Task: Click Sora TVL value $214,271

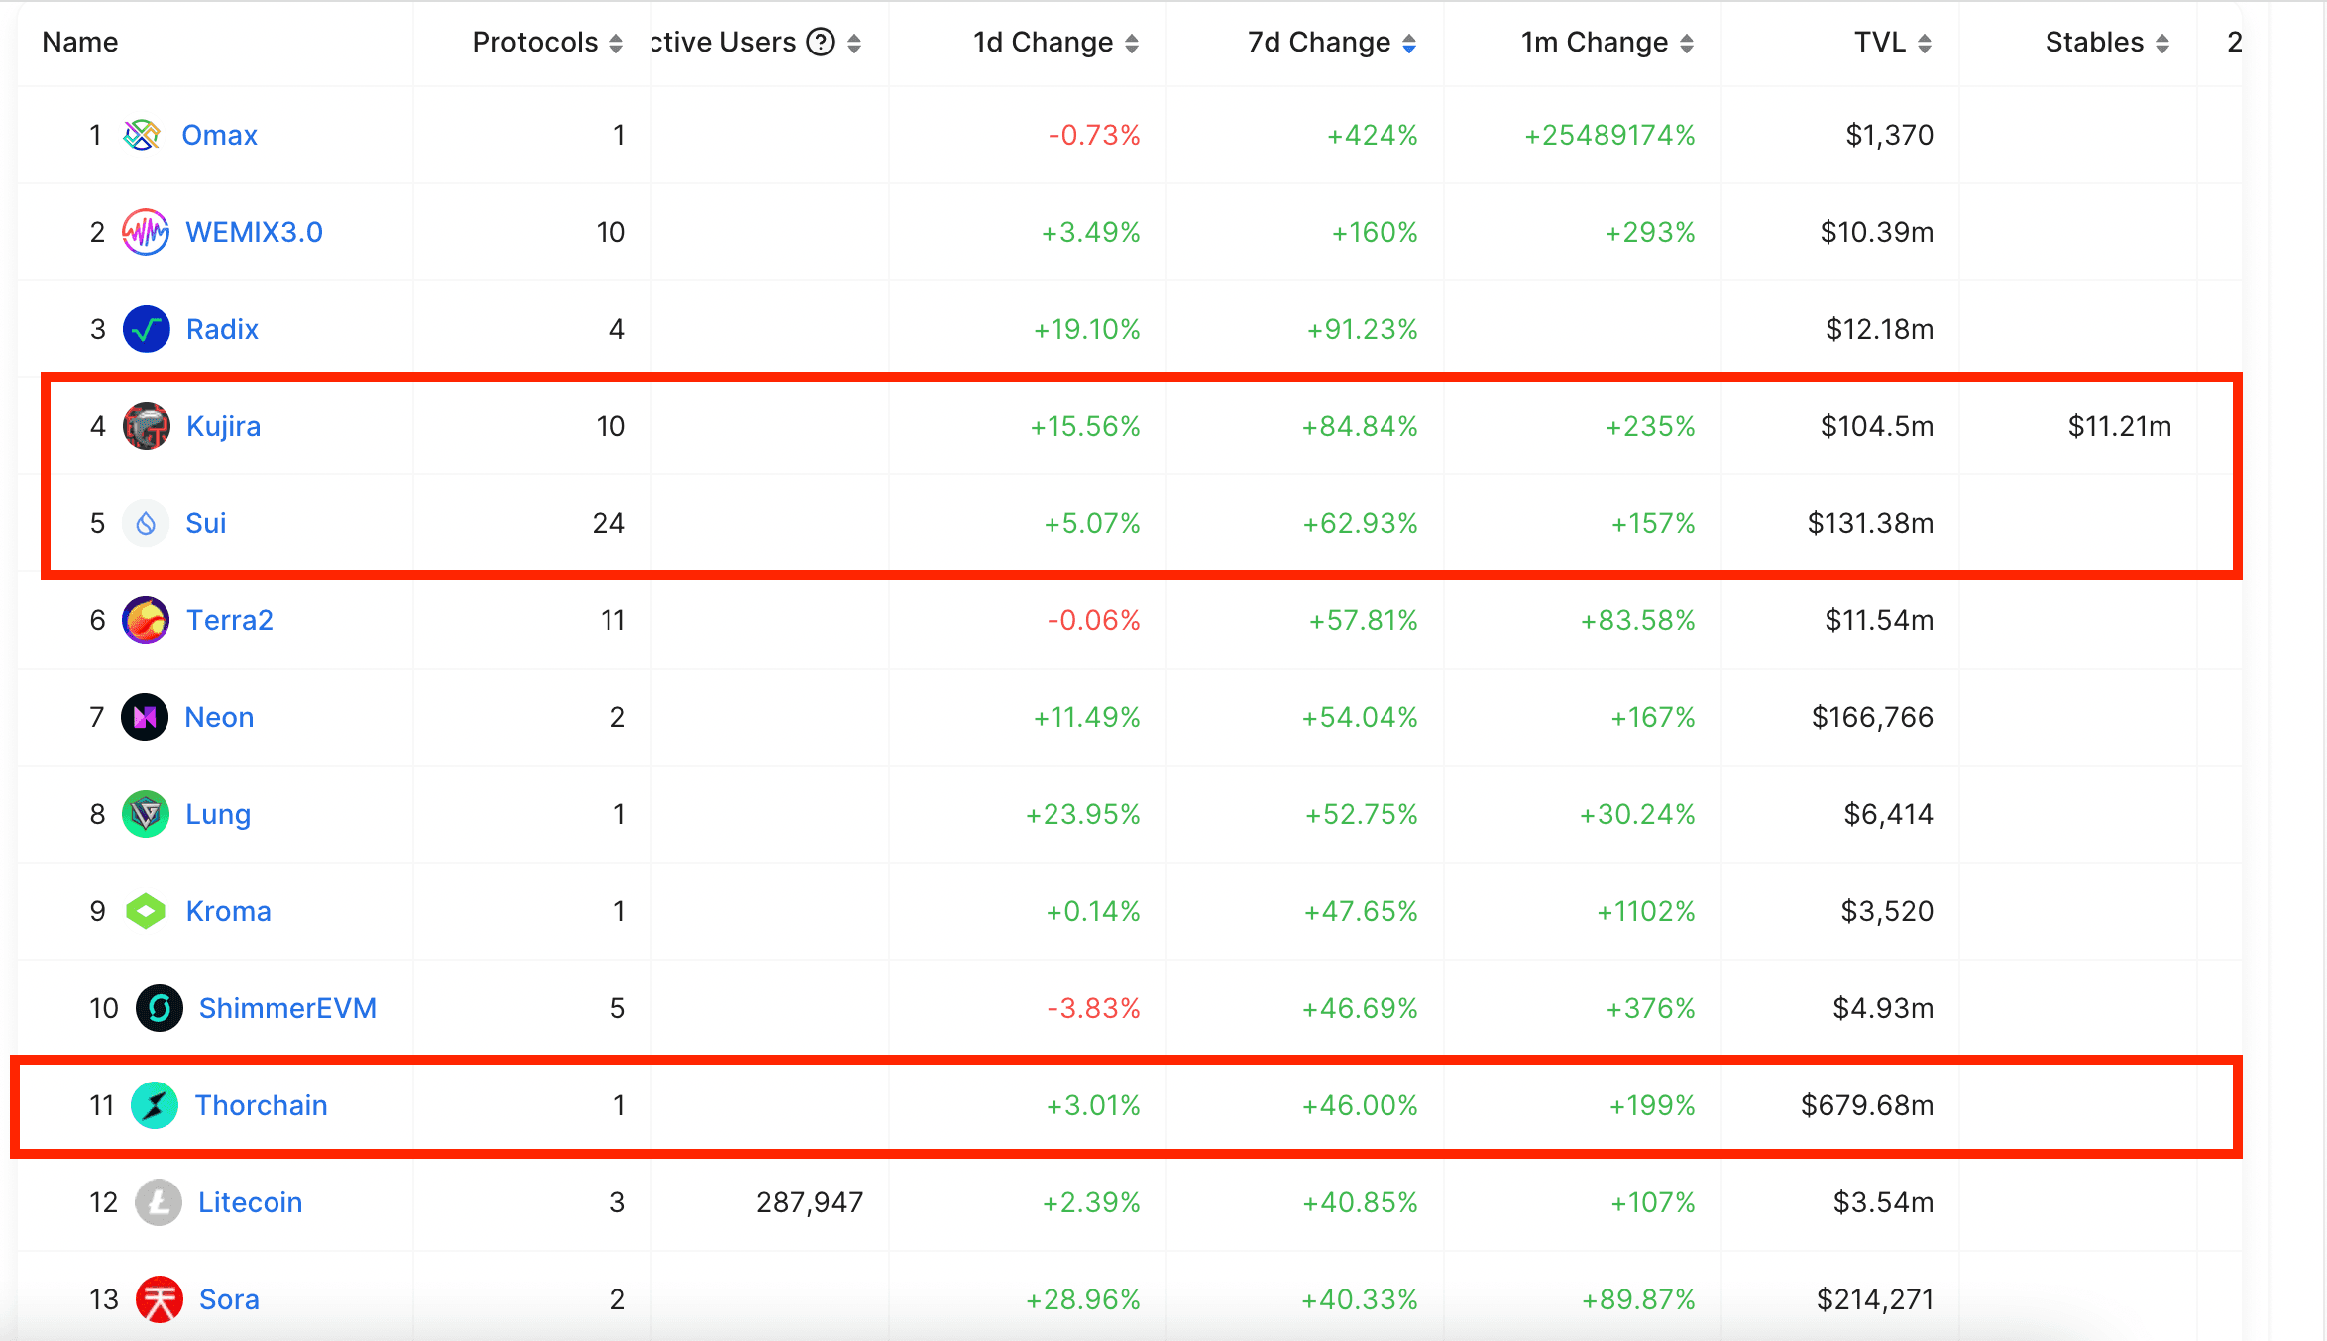Action: pyautogui.click(x=1875, y=1299)
